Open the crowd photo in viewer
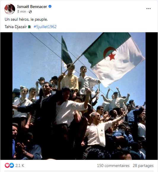158x172 pixels. [79, 96]
